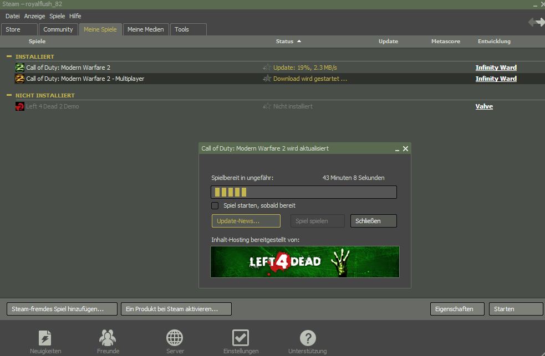Open Neuigkeiten news icon
545x356 pixels.
45,338
